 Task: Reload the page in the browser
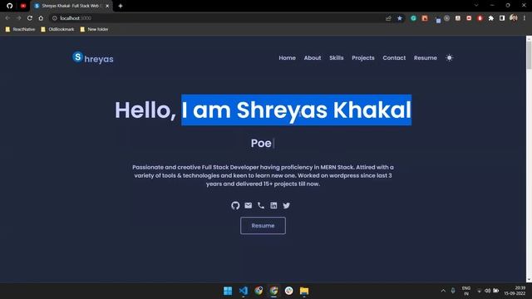pos(30,18)
